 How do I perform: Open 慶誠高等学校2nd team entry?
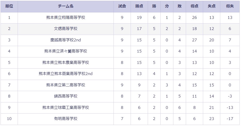pyautogui.click(x=66, y=40)
